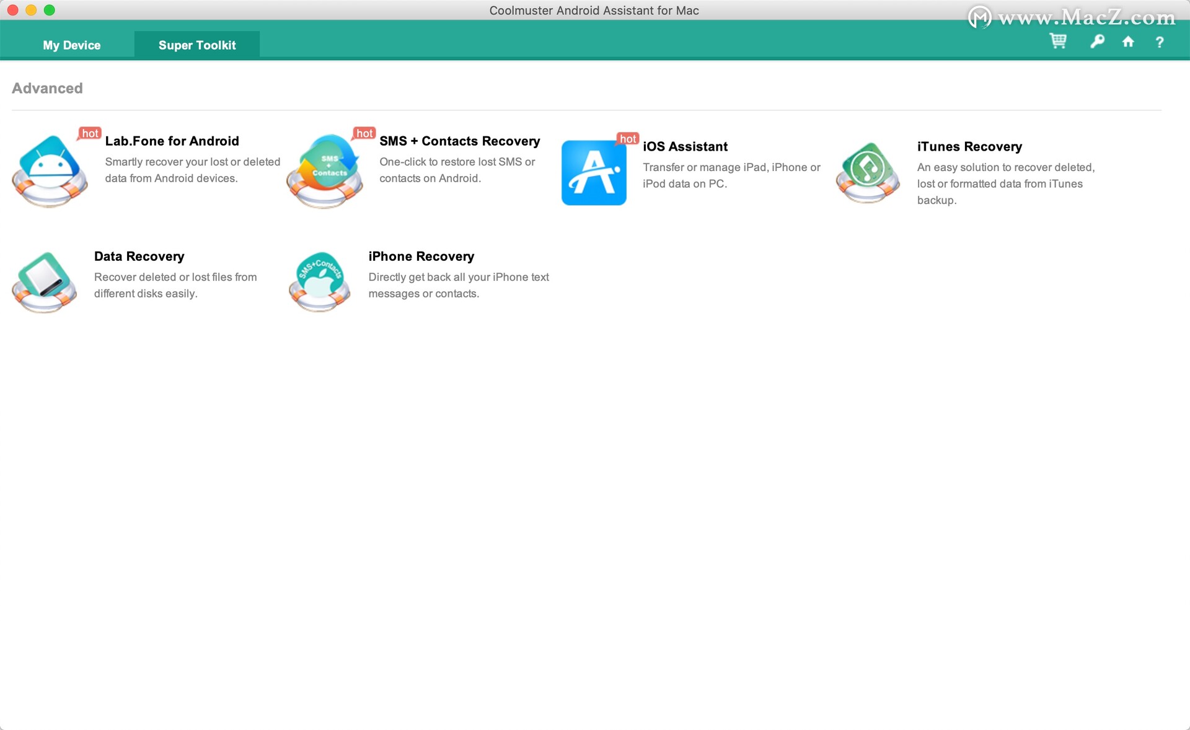Click the iPhone Recovery title text
1190x730 pixels.
[421, 256]
